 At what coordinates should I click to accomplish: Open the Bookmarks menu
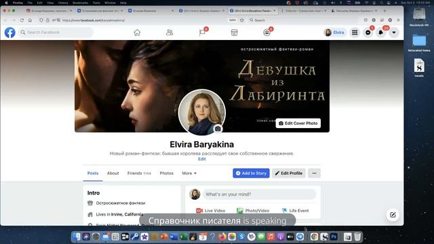(80, 3)
